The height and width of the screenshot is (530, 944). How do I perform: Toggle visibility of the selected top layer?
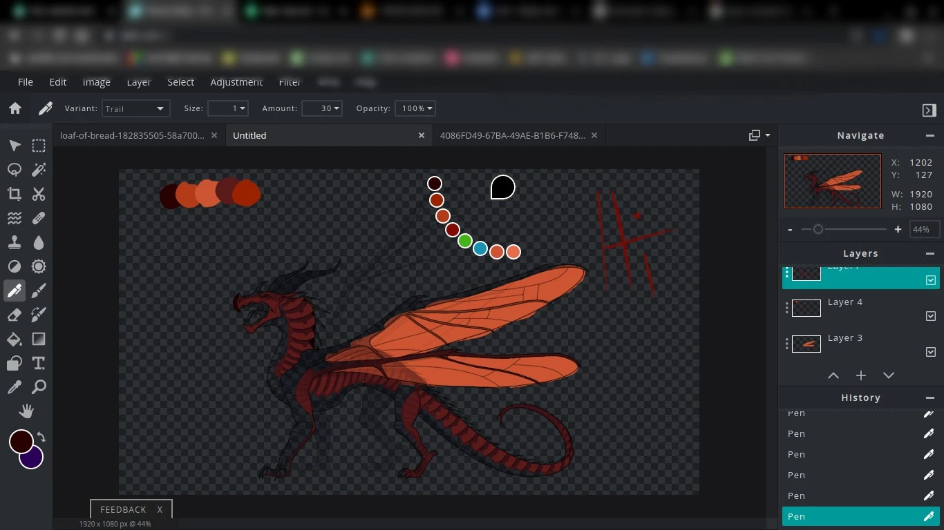pos(930,280)
